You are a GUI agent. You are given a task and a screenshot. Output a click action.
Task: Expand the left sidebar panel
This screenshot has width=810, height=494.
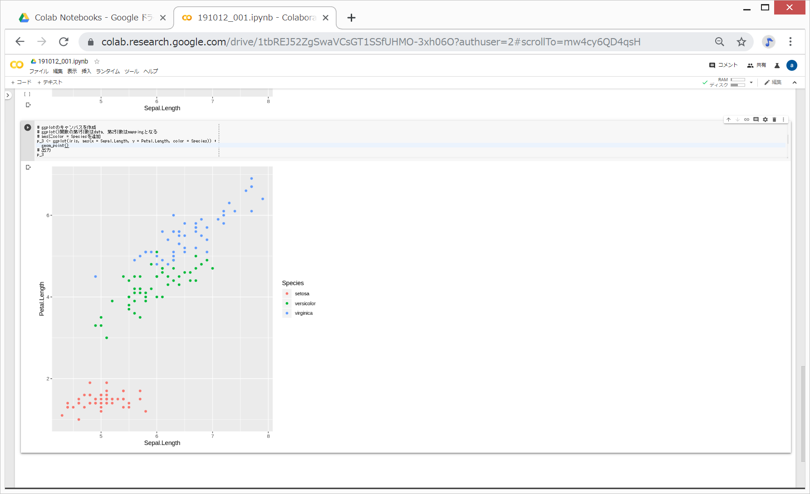coord(8,95)
